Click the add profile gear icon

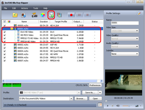coord(51,15)
